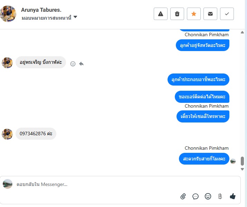Reply to the customer message with arrow
247x207 pixels.
[x=81, y=64]
